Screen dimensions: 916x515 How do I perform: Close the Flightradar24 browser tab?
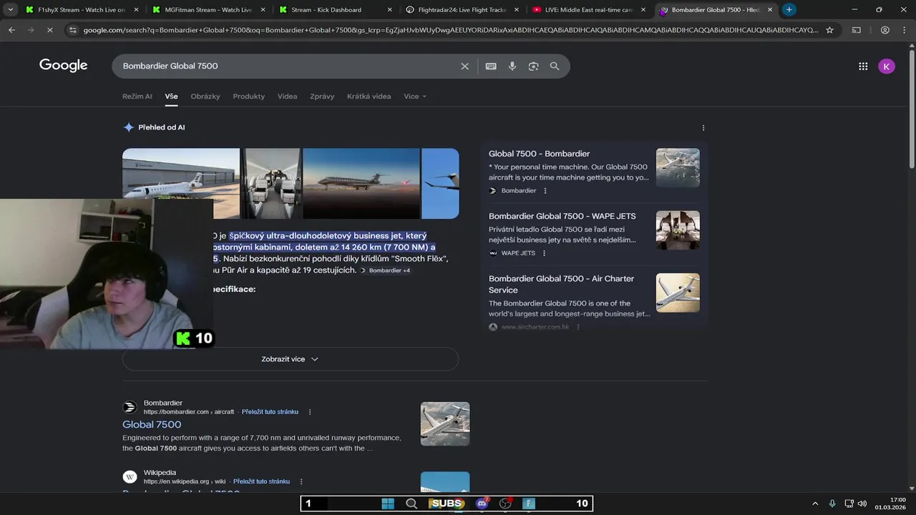[x=516, y=10]
